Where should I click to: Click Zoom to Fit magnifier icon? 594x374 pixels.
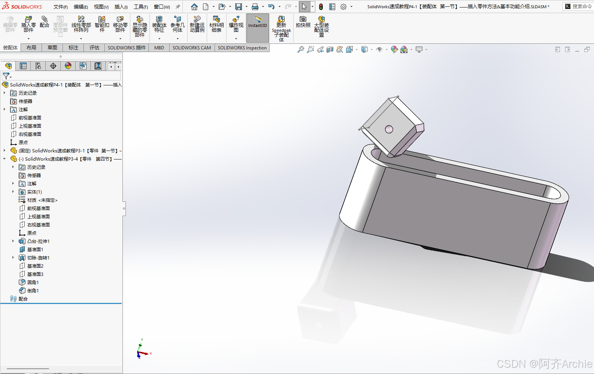[301, 49]
